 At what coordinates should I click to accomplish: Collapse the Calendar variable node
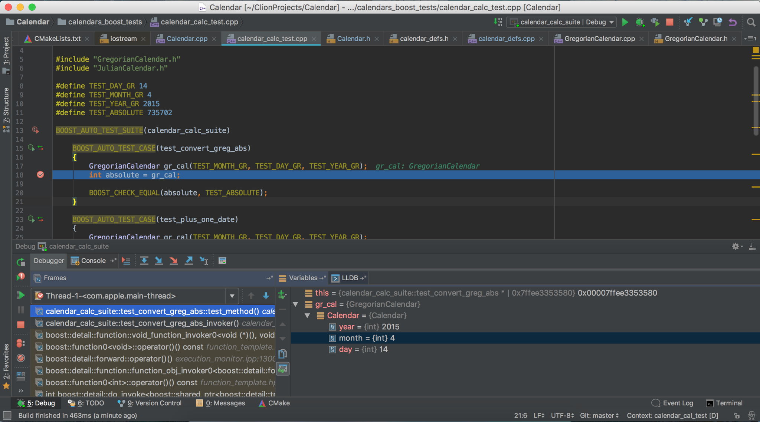(x=307, y=316)
